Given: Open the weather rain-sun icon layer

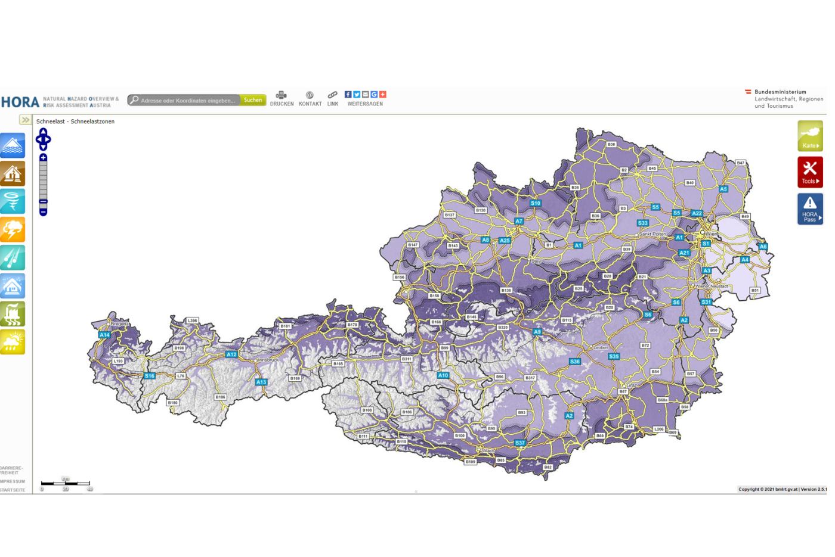Looking at the screenshot, I should (13, 343).
